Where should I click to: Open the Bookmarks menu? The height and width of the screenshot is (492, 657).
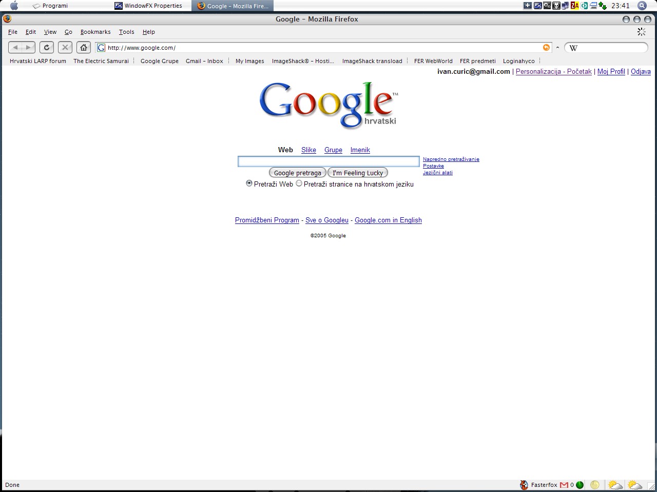coord(95,32)
